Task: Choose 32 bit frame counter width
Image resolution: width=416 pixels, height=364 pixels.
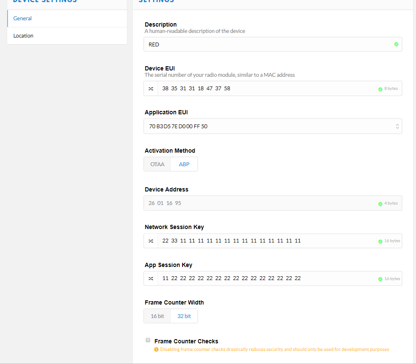Action: click(x=184, y=316)
